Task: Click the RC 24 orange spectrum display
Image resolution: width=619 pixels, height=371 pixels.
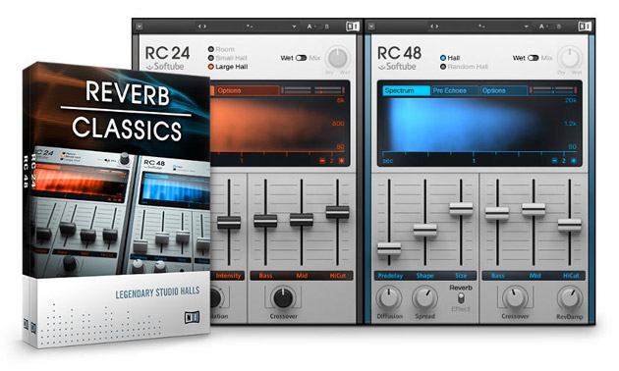Action: pyautogui.click(x=278, y=125)
